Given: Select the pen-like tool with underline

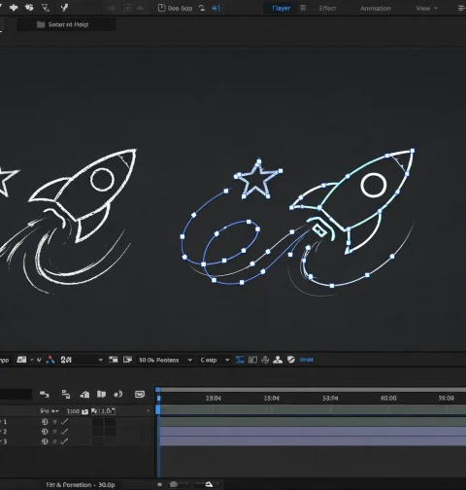Looking at the screenshot, I should 46,8.
